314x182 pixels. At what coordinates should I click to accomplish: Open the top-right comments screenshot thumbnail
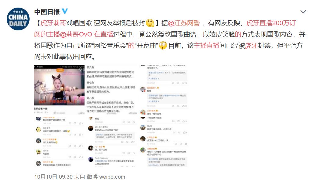164,90
